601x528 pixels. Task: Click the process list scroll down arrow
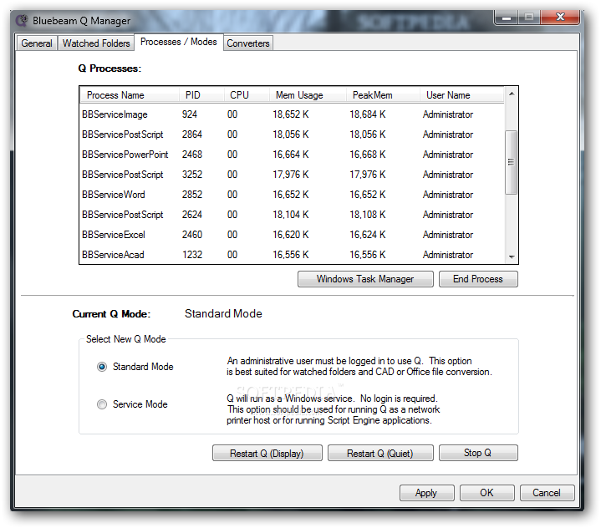tap(512, 256)
